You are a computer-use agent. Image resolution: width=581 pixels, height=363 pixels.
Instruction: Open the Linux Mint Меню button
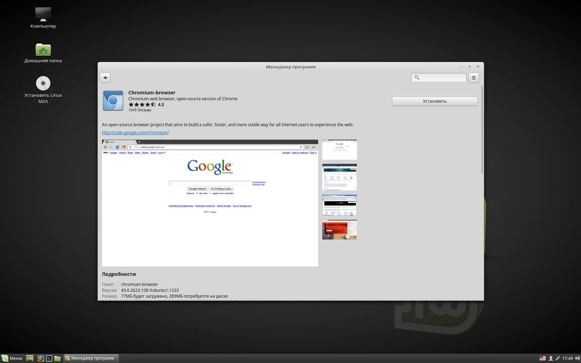click(x=12, y=358)
